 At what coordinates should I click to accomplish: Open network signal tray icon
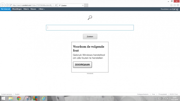pos(165,98)
